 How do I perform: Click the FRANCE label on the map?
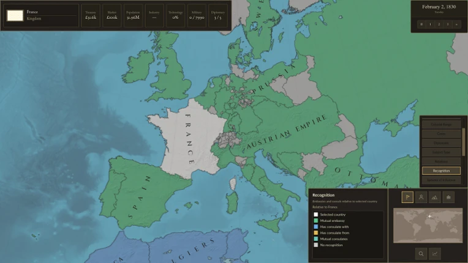pyautogui.click(x=190, y=139)
